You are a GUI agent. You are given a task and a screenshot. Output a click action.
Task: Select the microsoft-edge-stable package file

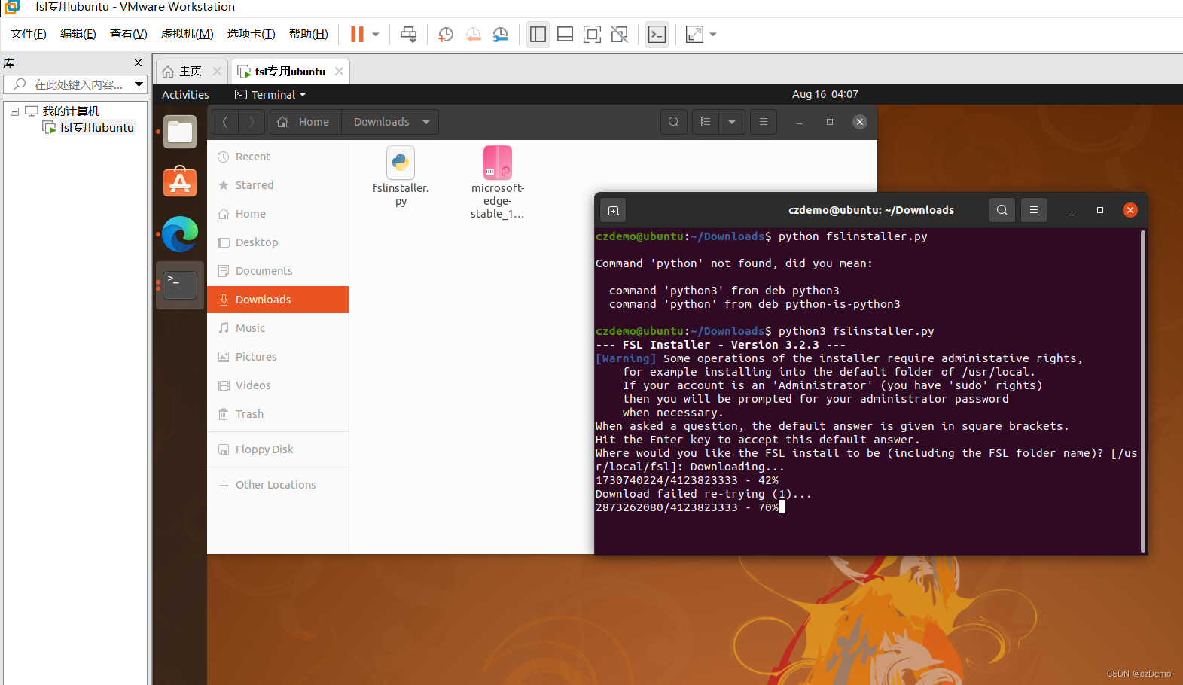click(498, 182)
